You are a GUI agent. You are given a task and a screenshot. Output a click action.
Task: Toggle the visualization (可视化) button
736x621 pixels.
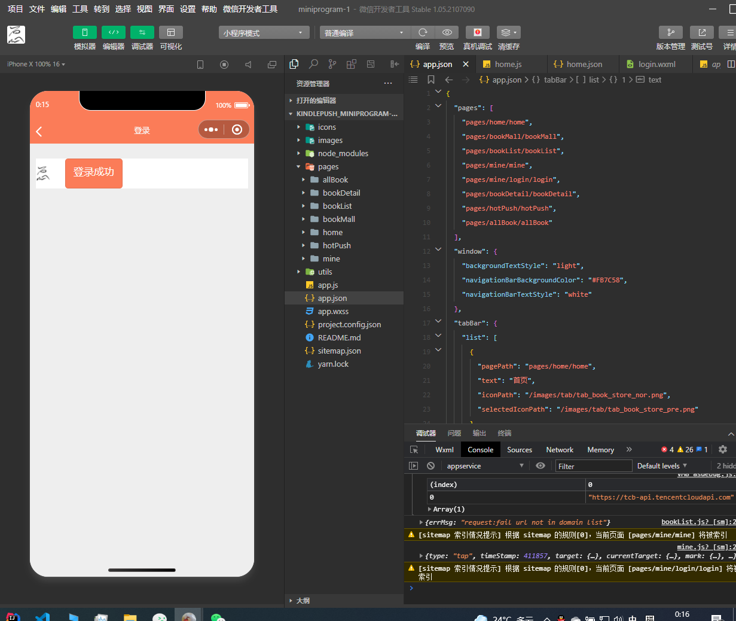[x=170, y=32]
